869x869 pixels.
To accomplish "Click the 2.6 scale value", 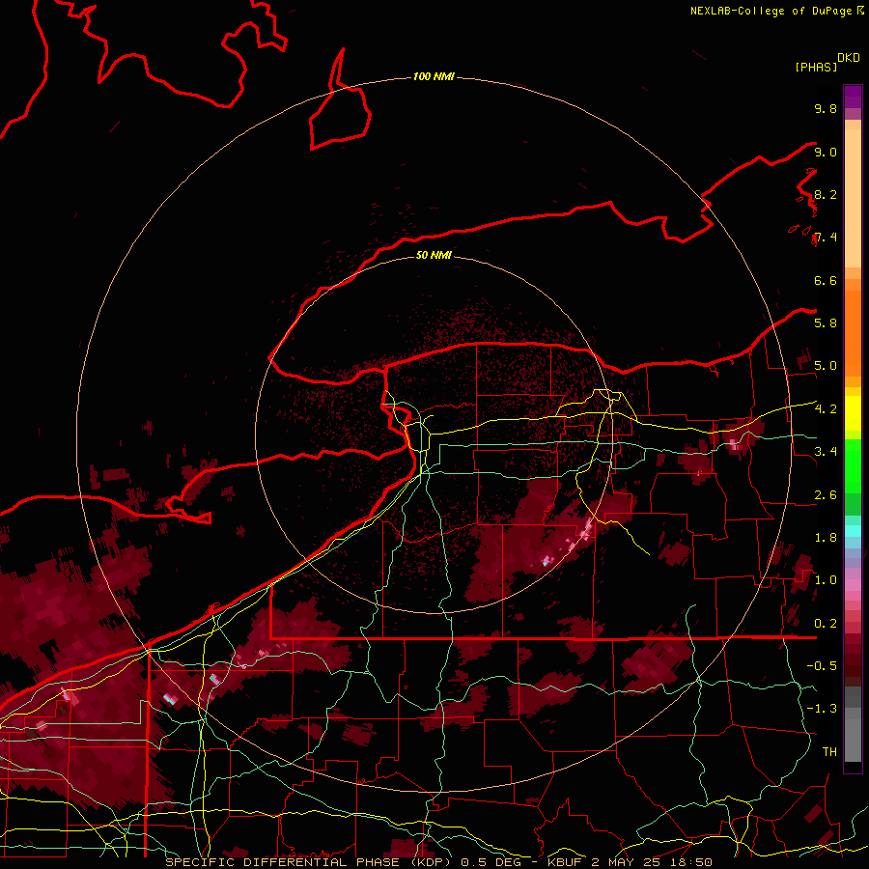I will (826, 495).
